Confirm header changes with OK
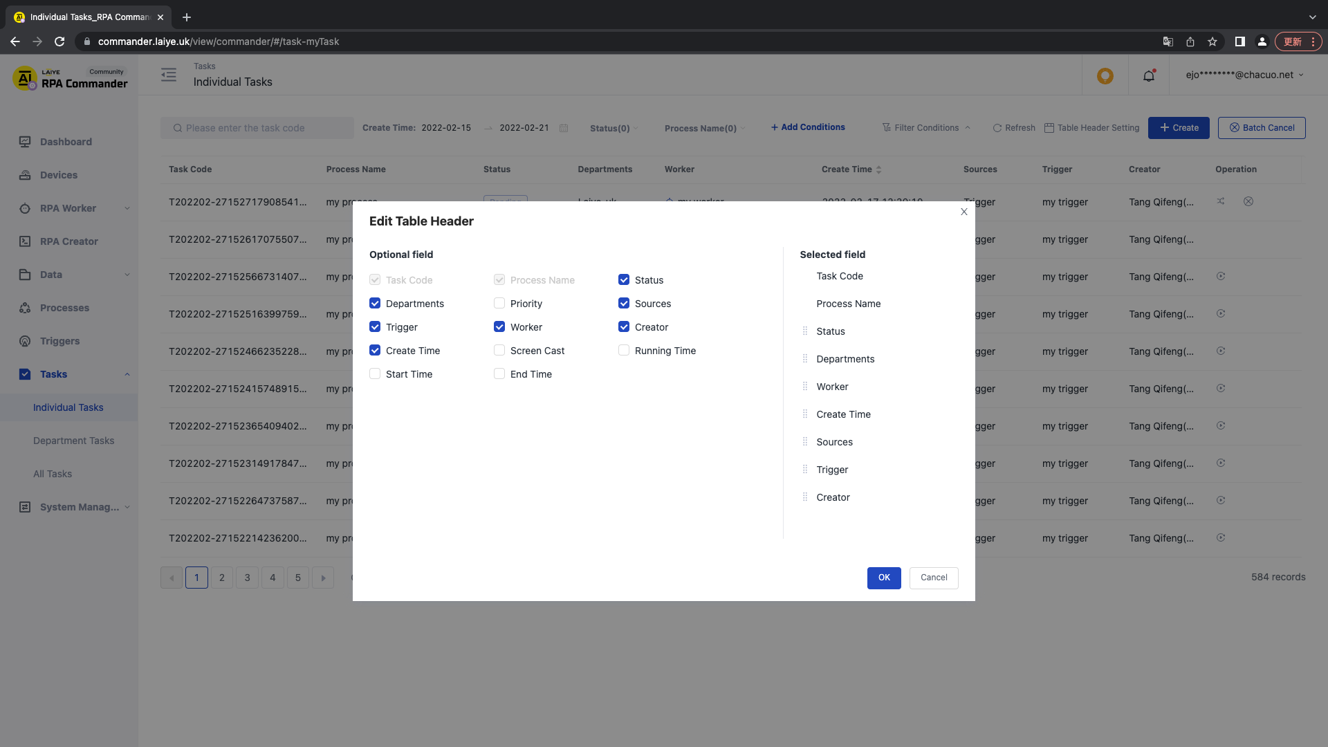The image size is (1328, 747). [884, 578]
